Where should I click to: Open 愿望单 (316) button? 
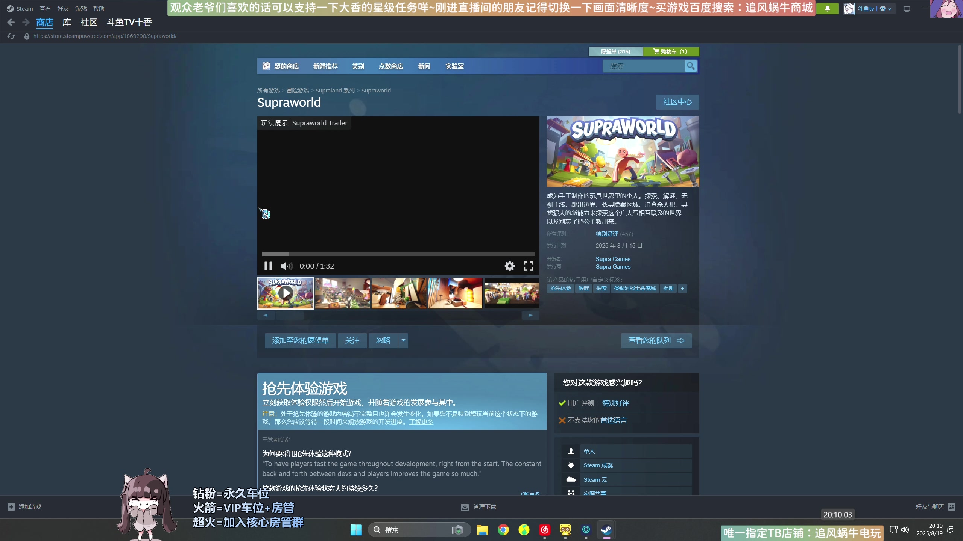pyautogui.click(x=615, y=51)
